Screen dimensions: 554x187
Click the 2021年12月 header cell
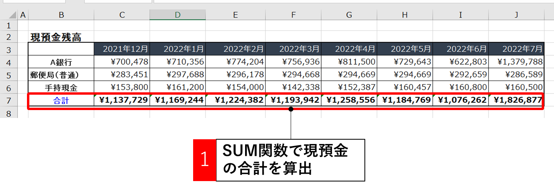point(122,49)
